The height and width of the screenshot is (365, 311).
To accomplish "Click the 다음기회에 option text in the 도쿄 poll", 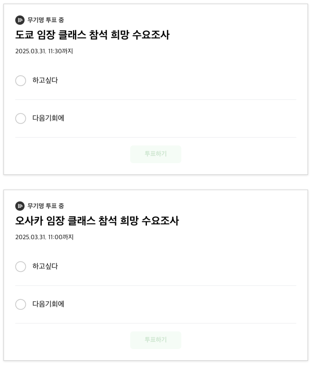I will [48, 118].
